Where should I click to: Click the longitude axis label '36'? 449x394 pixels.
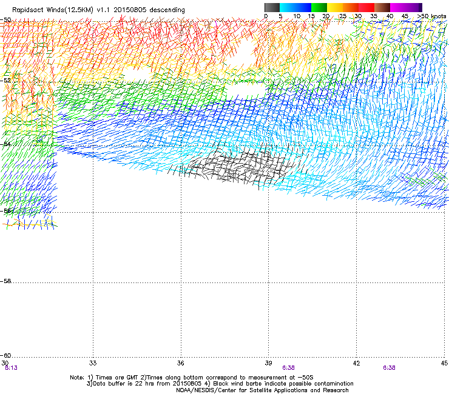point(180,363)
